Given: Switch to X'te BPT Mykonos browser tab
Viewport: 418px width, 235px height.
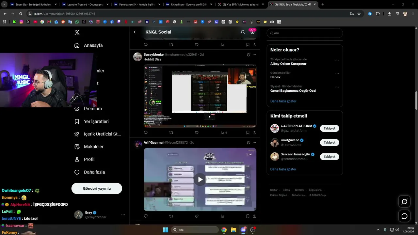Looking at the screenshot, I should tap(240, 5).
